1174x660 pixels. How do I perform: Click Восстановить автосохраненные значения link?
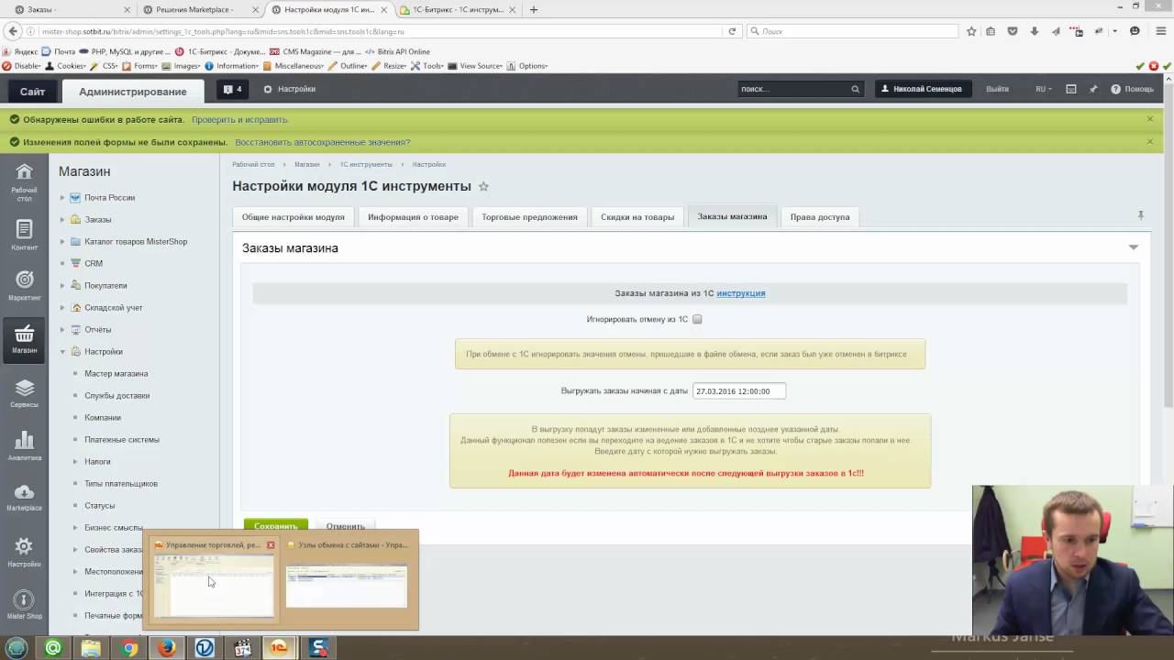click(323, 142)
